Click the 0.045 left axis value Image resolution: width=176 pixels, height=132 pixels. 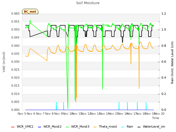pyautogui.click(x=15, y=38)
